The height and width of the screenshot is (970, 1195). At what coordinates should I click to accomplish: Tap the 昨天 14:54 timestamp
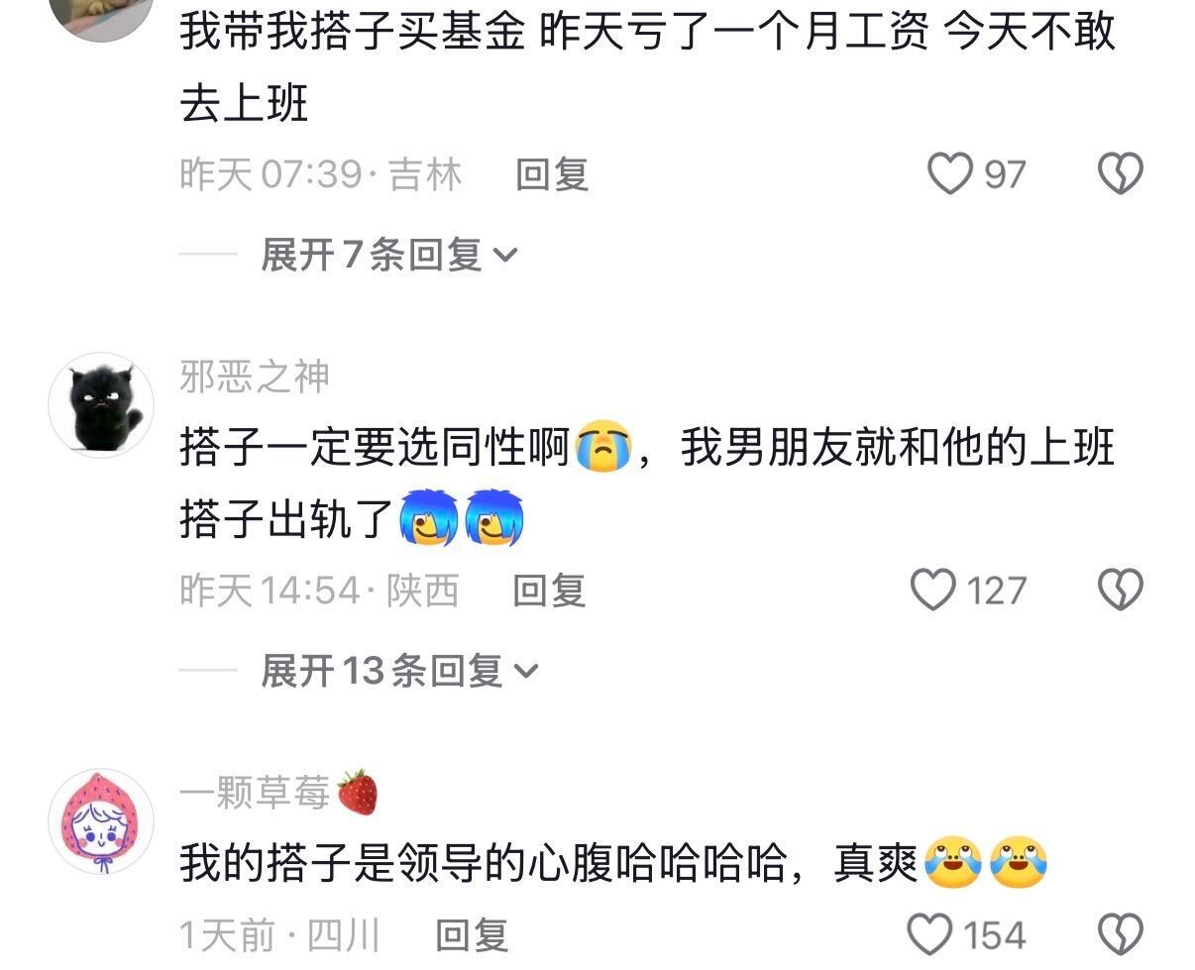tap(270, 591)
